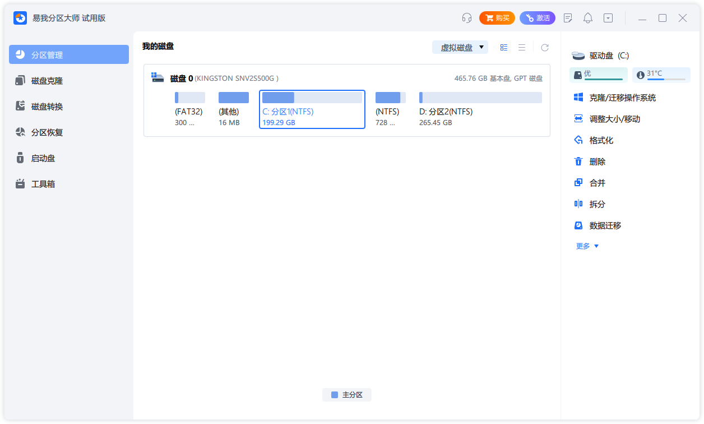
Task: Click the refresh icon to reload disks
Action: pos(544,47)
